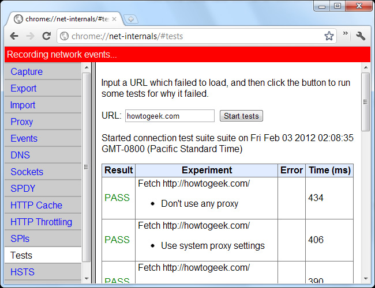Click the sidebar scrollbar thumb

[86, 167]
